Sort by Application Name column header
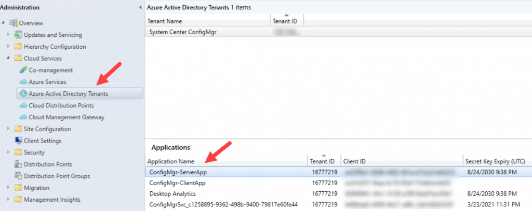 point(227,161)
